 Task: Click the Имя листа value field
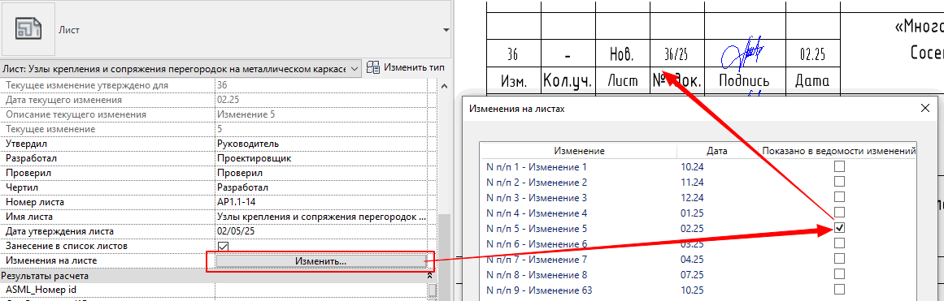(x=321, y=217)
